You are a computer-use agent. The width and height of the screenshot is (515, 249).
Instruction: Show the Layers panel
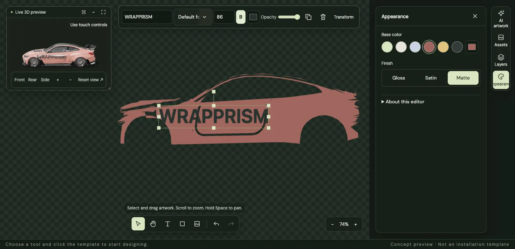coord(501,60)
